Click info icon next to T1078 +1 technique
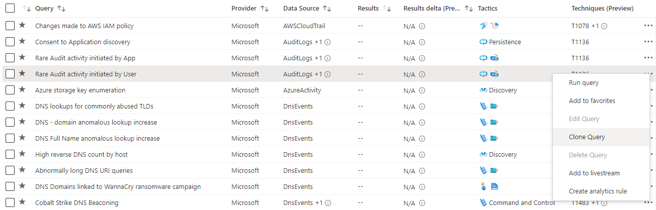Image resolution: width=656 pixels, height=210 pixels. tap(604, 26)
